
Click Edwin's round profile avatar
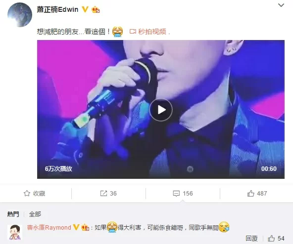(20, 15)
